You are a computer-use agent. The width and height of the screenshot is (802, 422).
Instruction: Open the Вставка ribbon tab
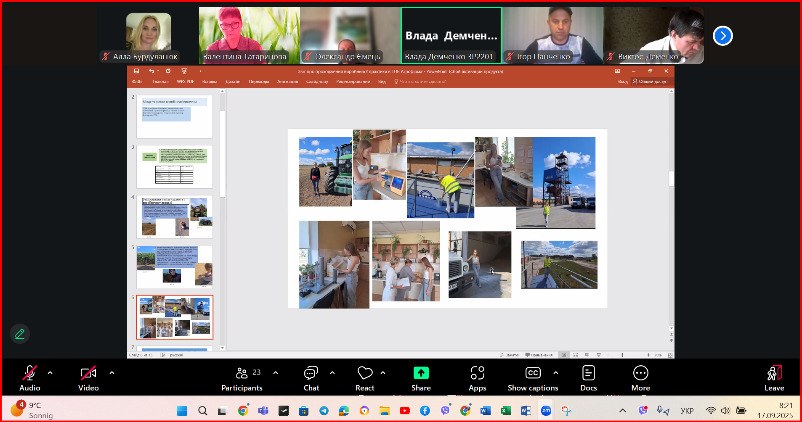[x=210, y=82]
